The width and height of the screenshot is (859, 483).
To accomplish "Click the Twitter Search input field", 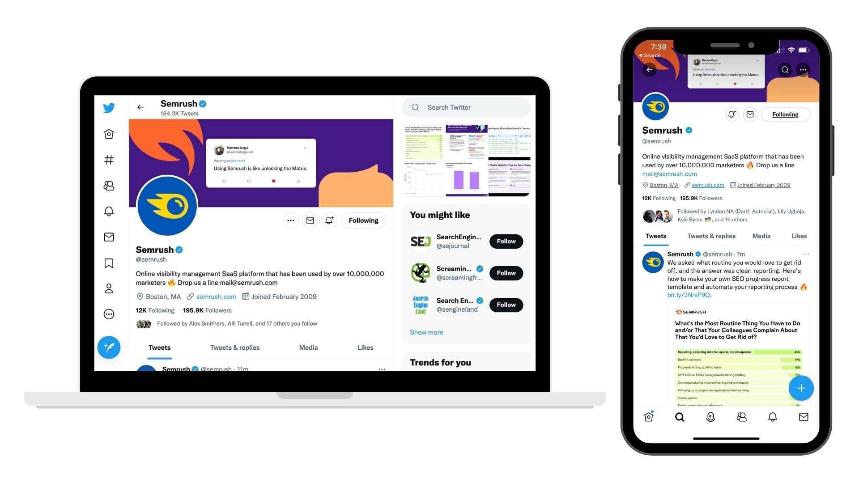I will (x=466, y=107).
